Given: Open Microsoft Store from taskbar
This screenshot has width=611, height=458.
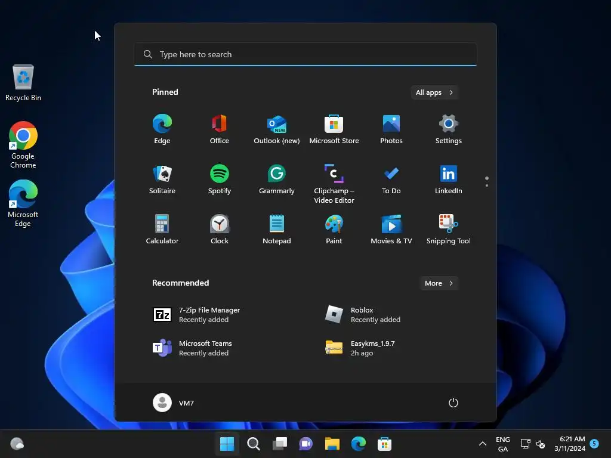Looking at the screenshot, I should click(384, 444).
